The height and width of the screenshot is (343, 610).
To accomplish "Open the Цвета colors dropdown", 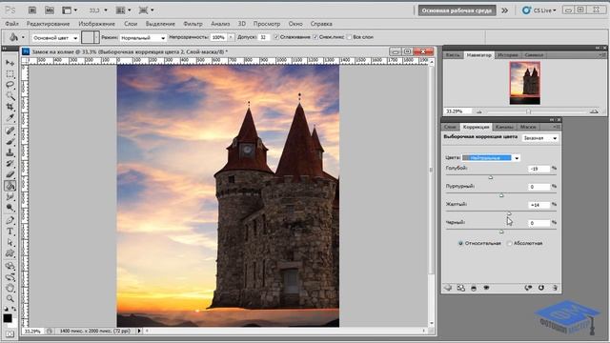I will pyautogui.click(x=492, y=158).
